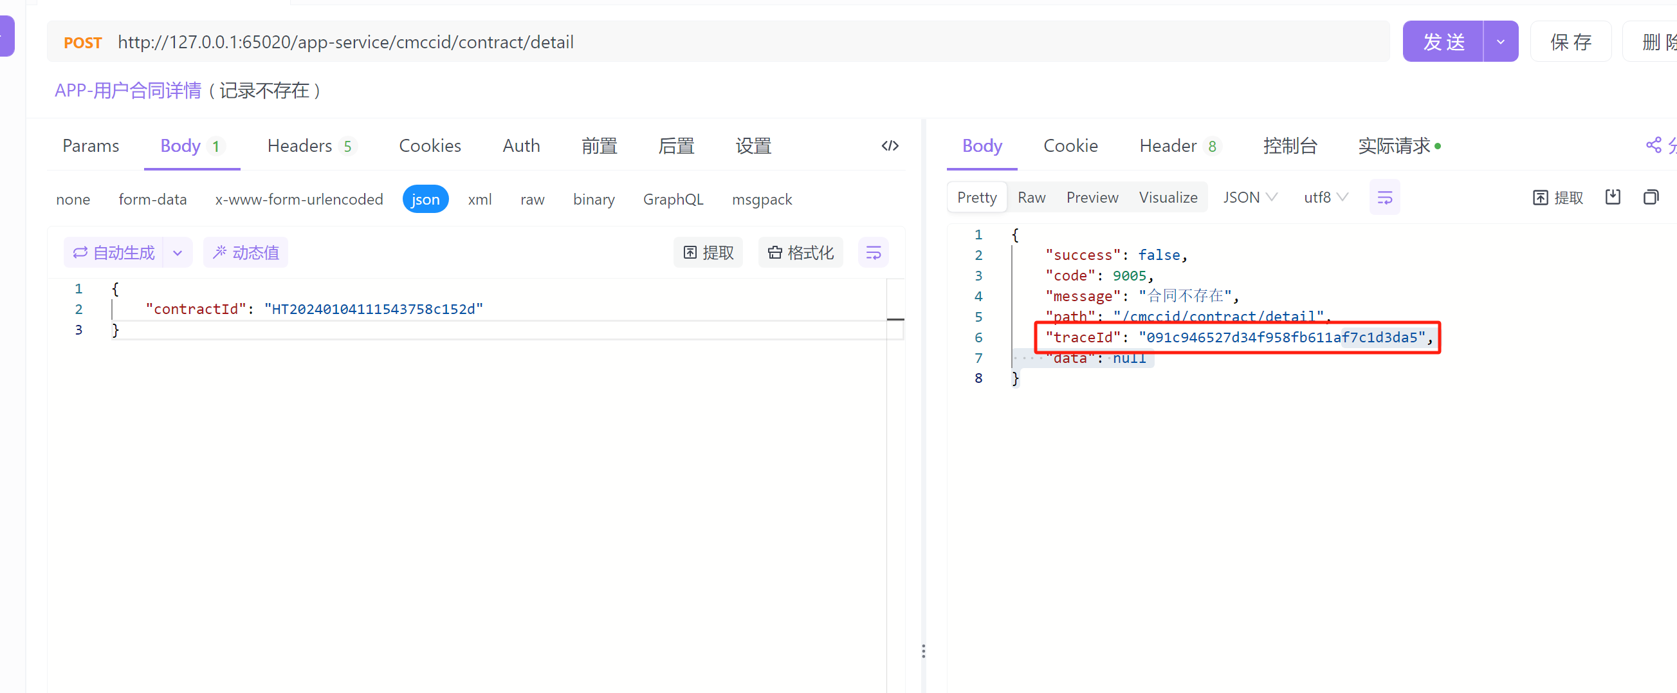Click the traceId value in response
This screenshot has width=1677, height=693.
click(1282, 337)
